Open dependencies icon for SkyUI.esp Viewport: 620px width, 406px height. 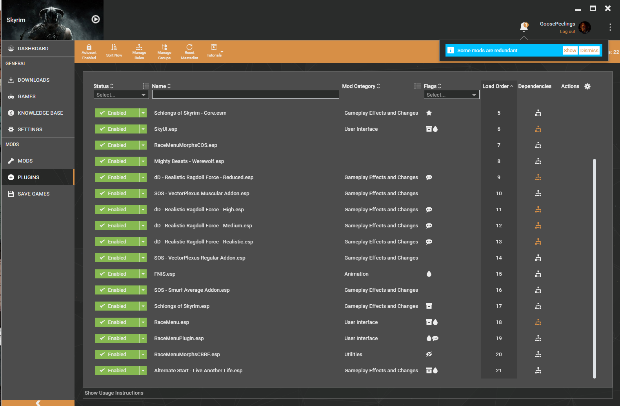[x=538, y=129]
